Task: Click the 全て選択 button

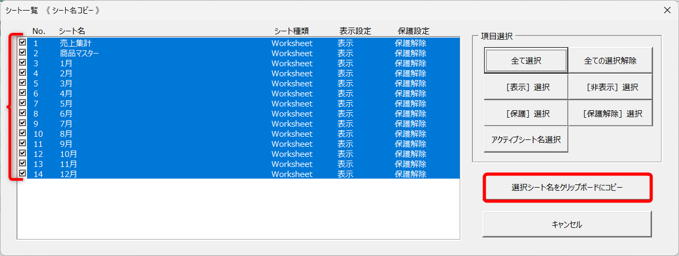Action: [526, 60]
